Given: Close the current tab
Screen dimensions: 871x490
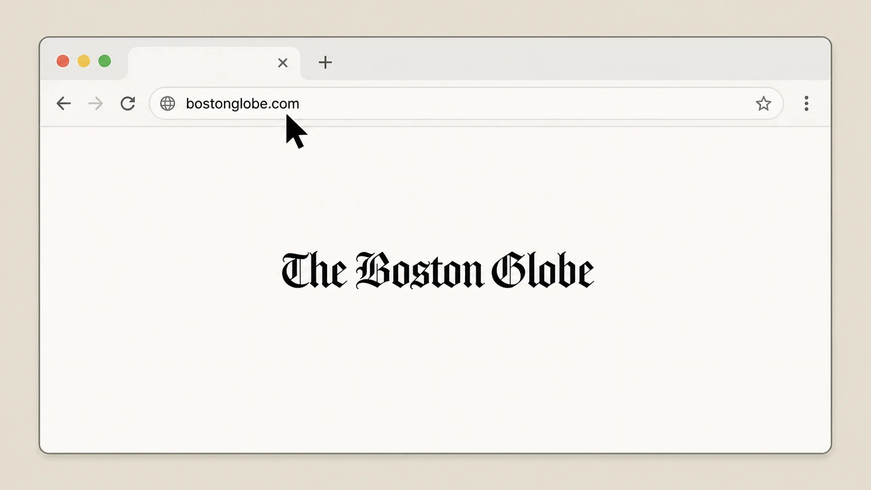Looking at the screenshot, I should coord(282,63).
